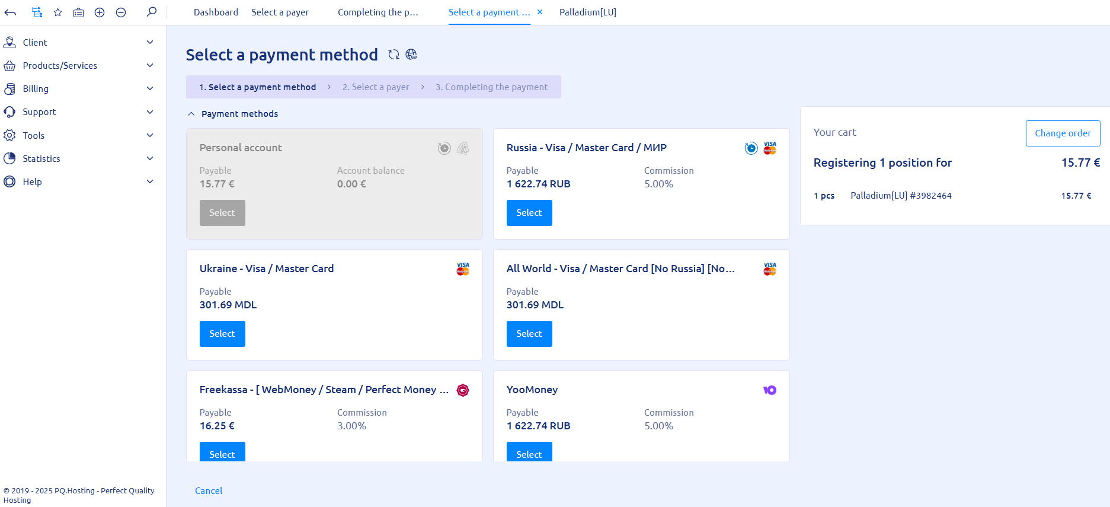The image size is (1110, 507).
Task: Click the Billing menu label
Action: [x=36, y=89]
